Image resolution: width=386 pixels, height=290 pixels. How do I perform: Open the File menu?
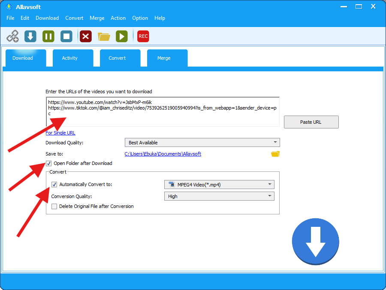tap(10, 18)
